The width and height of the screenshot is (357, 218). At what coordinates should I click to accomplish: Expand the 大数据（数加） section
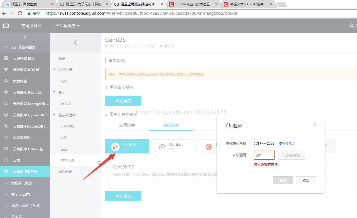pos(6,183)
